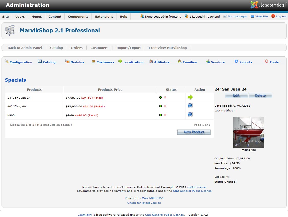
Task: Click info icon for N900 row
Action: coord(190,115)
